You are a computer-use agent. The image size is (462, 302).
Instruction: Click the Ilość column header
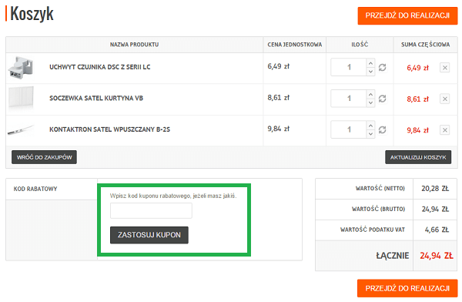(x=360, y=45)
